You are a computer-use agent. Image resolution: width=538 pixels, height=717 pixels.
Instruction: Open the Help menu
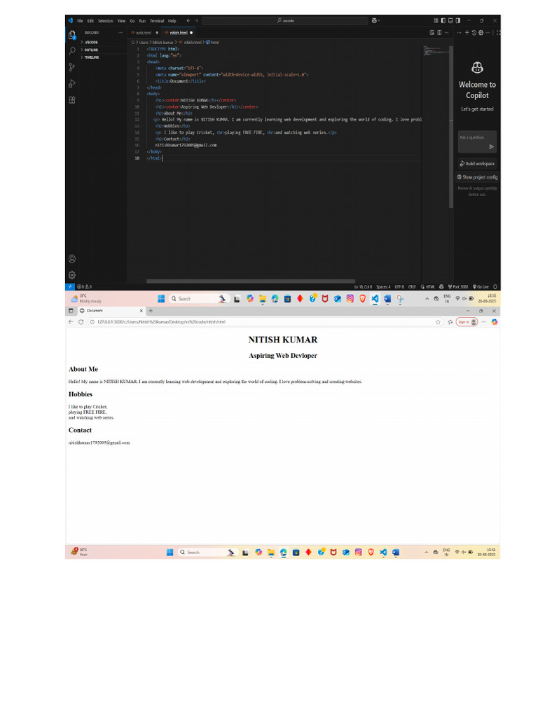(x=172, y=20)
